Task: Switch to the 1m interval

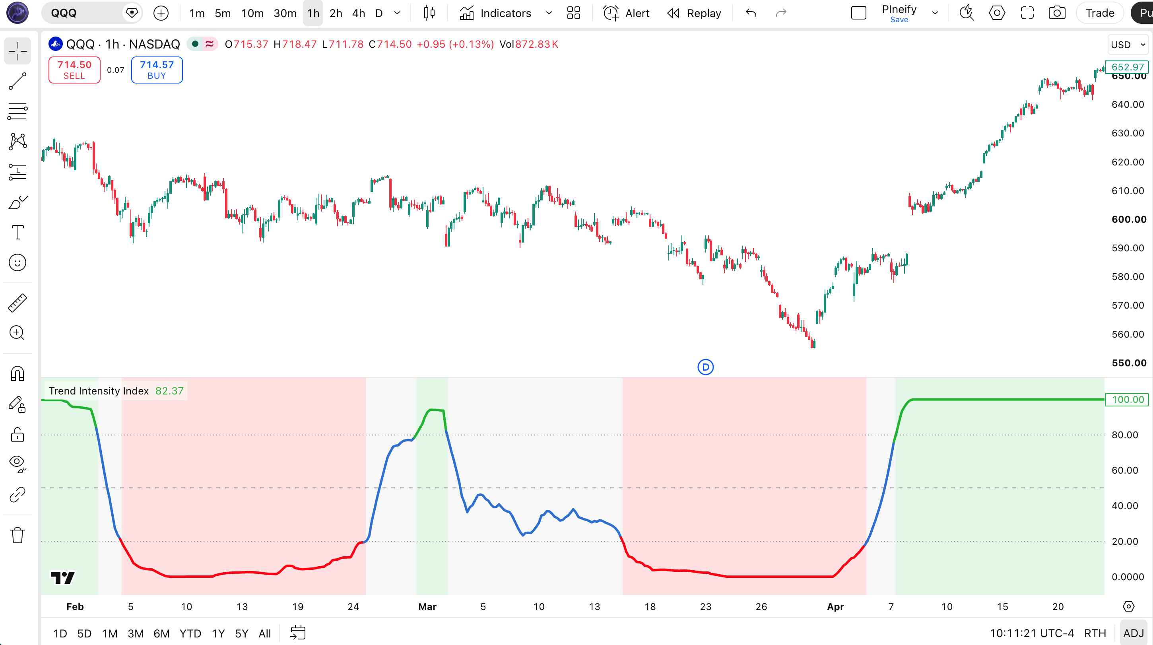Action: [x=197, y=13]
